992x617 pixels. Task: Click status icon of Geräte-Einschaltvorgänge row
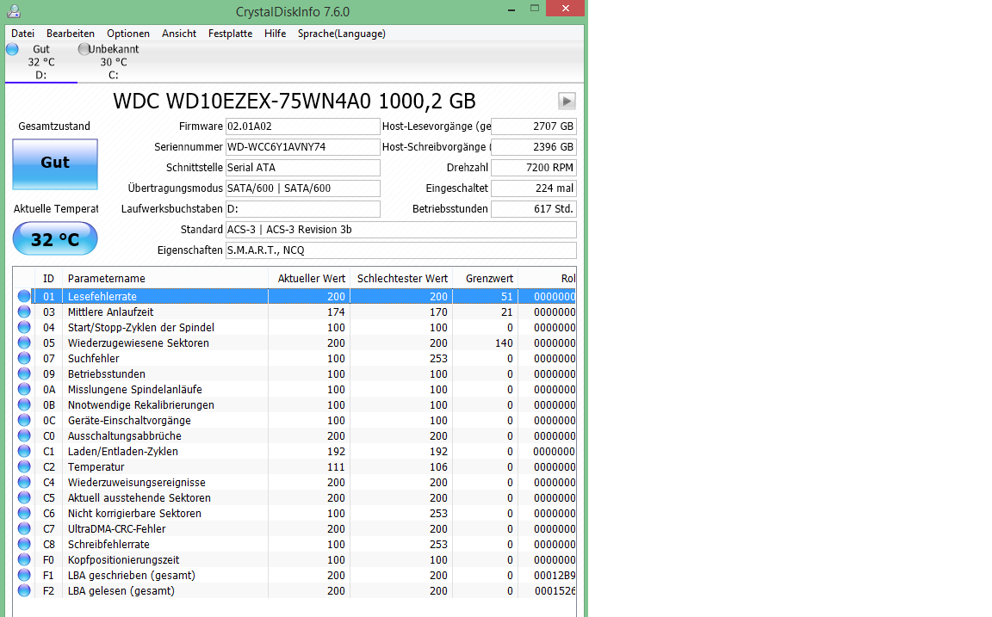[24, 420]
